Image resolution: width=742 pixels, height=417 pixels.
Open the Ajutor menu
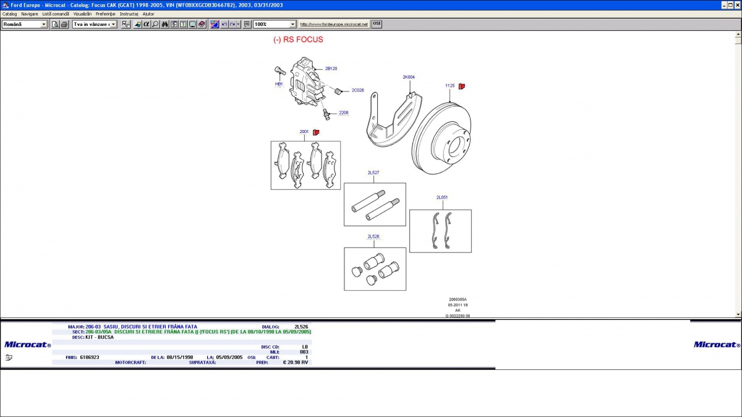click(x=148, y=14)
